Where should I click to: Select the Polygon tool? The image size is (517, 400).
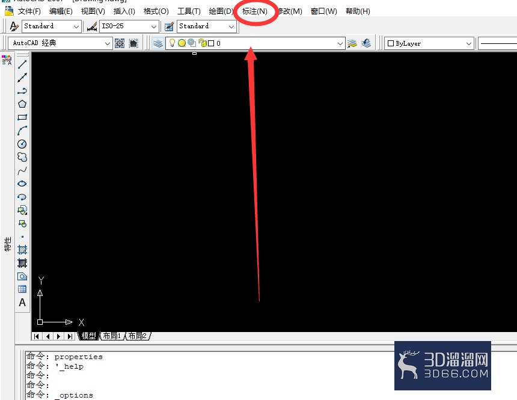point(22,104)
